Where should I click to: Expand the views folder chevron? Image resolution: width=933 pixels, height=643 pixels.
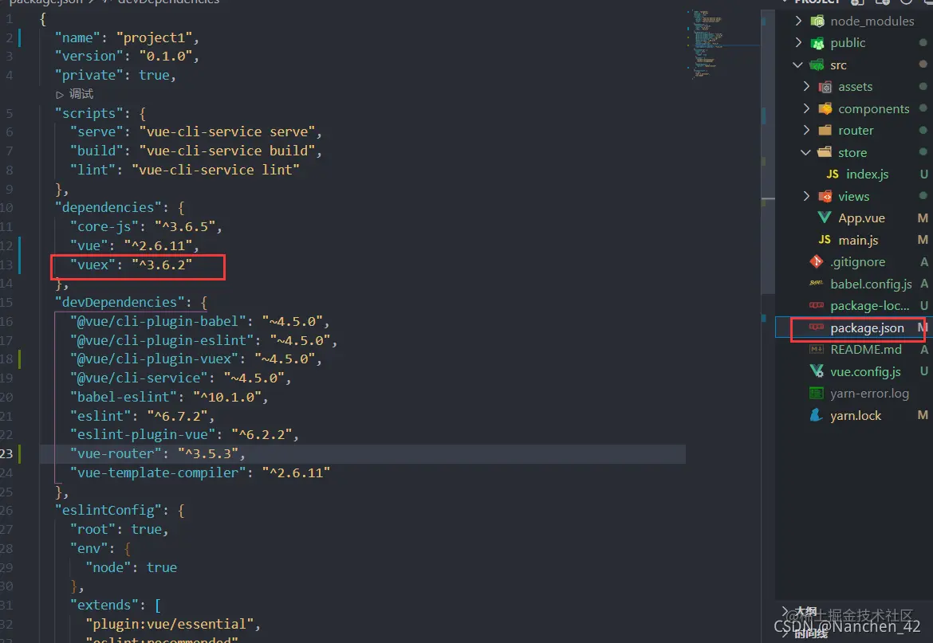tap(806, 196)
